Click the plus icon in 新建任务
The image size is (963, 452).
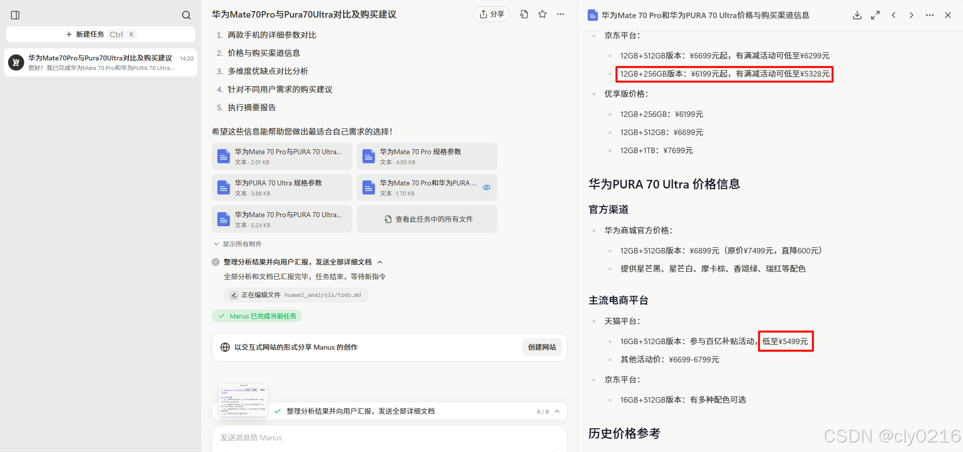coord(69,34)
